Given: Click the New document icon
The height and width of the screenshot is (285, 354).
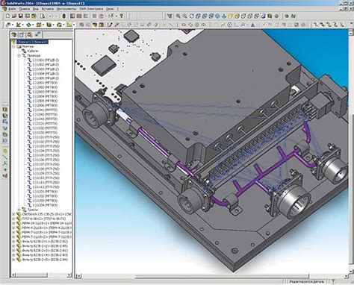Looking at the screenshot, I should tap(7, 16).
